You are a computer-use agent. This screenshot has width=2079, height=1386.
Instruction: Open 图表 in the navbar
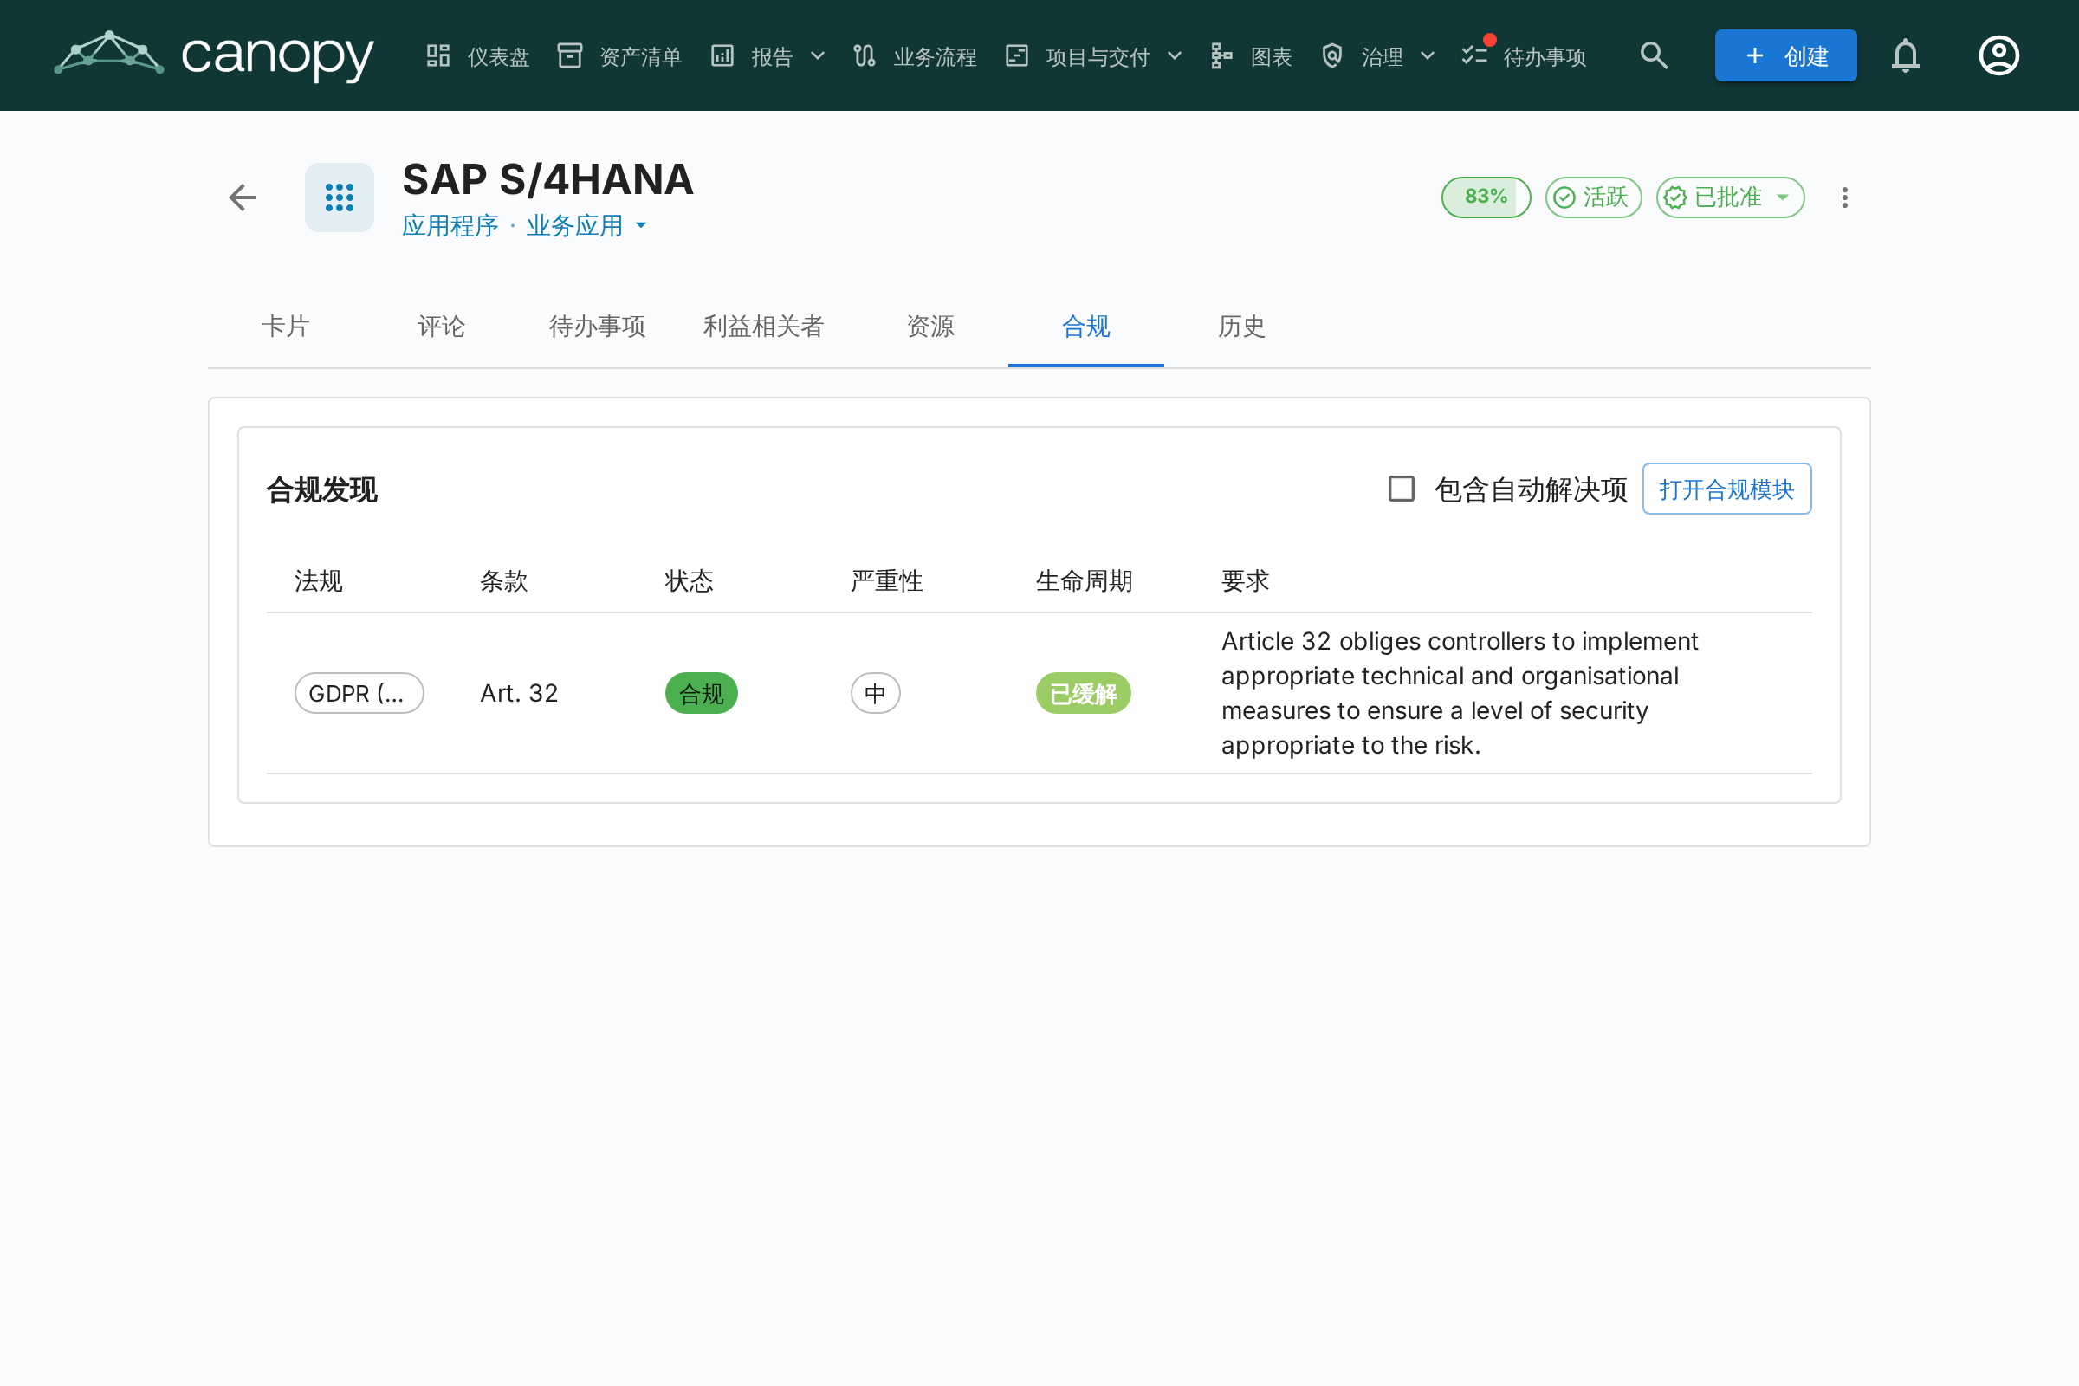[x=1251, y=55]
